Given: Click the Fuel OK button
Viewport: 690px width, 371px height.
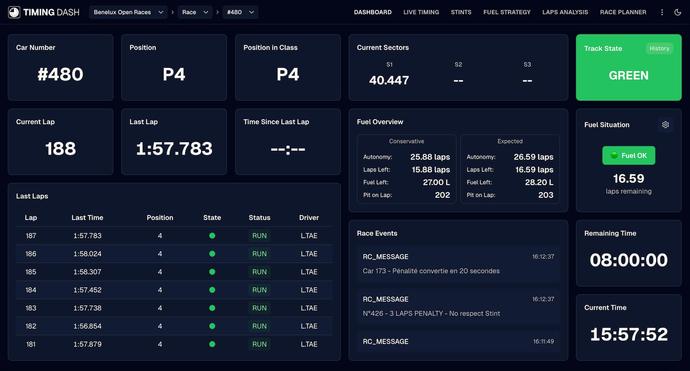Looking at the screenshot, I should pyautogui.click(x=628, y=155).
